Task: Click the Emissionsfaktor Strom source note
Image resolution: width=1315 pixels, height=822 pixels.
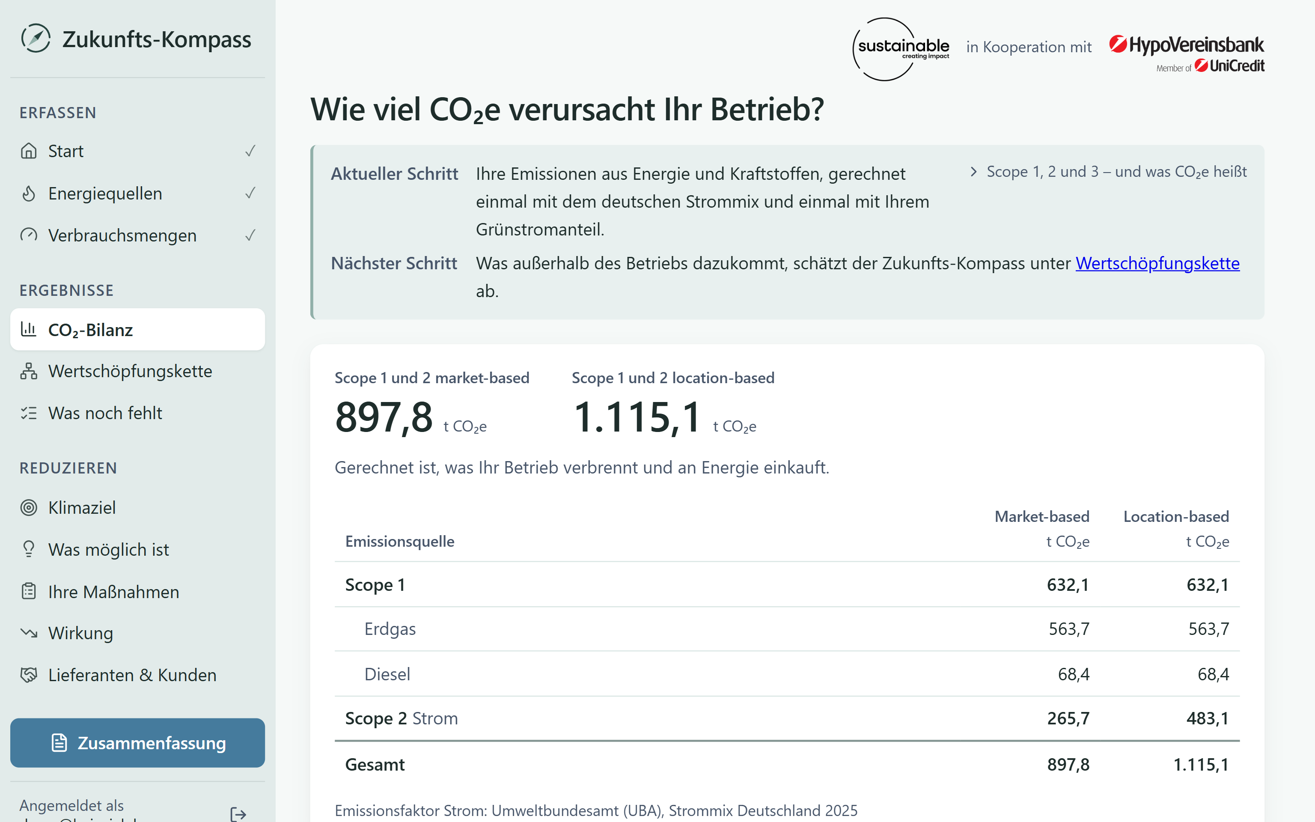Action: [596, 810]
